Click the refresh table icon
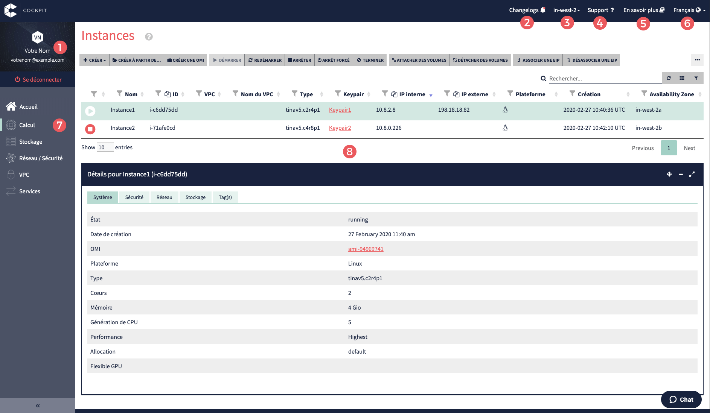Screen dimensions: 710x413 point(669,78)
